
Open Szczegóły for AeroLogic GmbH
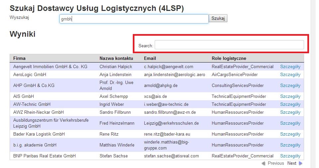pos(290,75)
